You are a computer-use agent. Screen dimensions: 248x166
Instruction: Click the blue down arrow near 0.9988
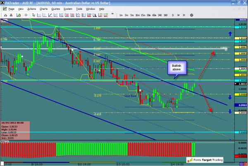230,97
